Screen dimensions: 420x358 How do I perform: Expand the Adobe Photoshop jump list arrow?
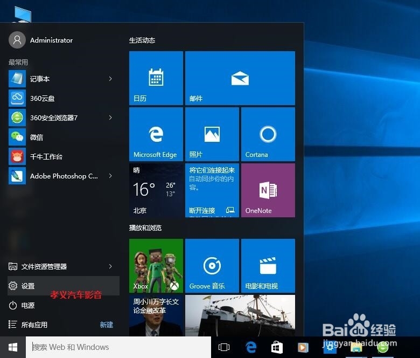coord(110,176)
